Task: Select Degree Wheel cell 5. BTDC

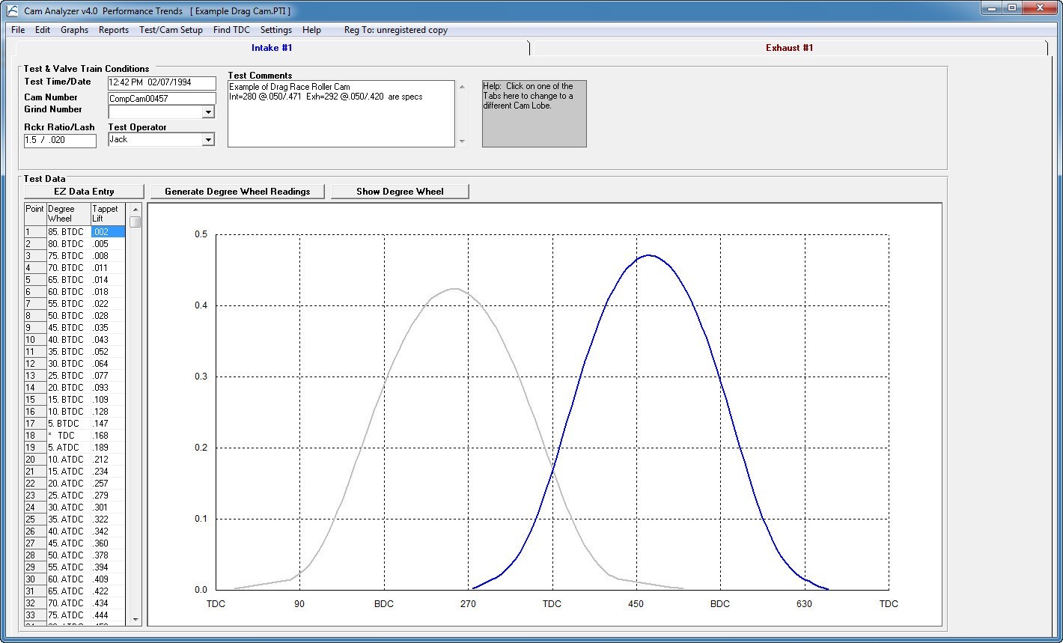Action: point(68,424)
